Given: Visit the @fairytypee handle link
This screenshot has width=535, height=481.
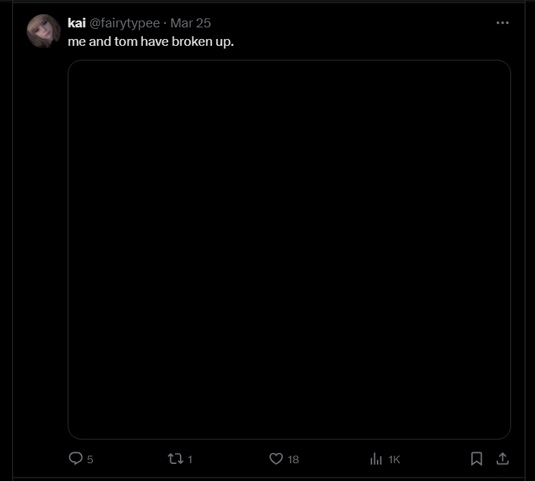Looking at the screenshot, I should tap(125, 23).
